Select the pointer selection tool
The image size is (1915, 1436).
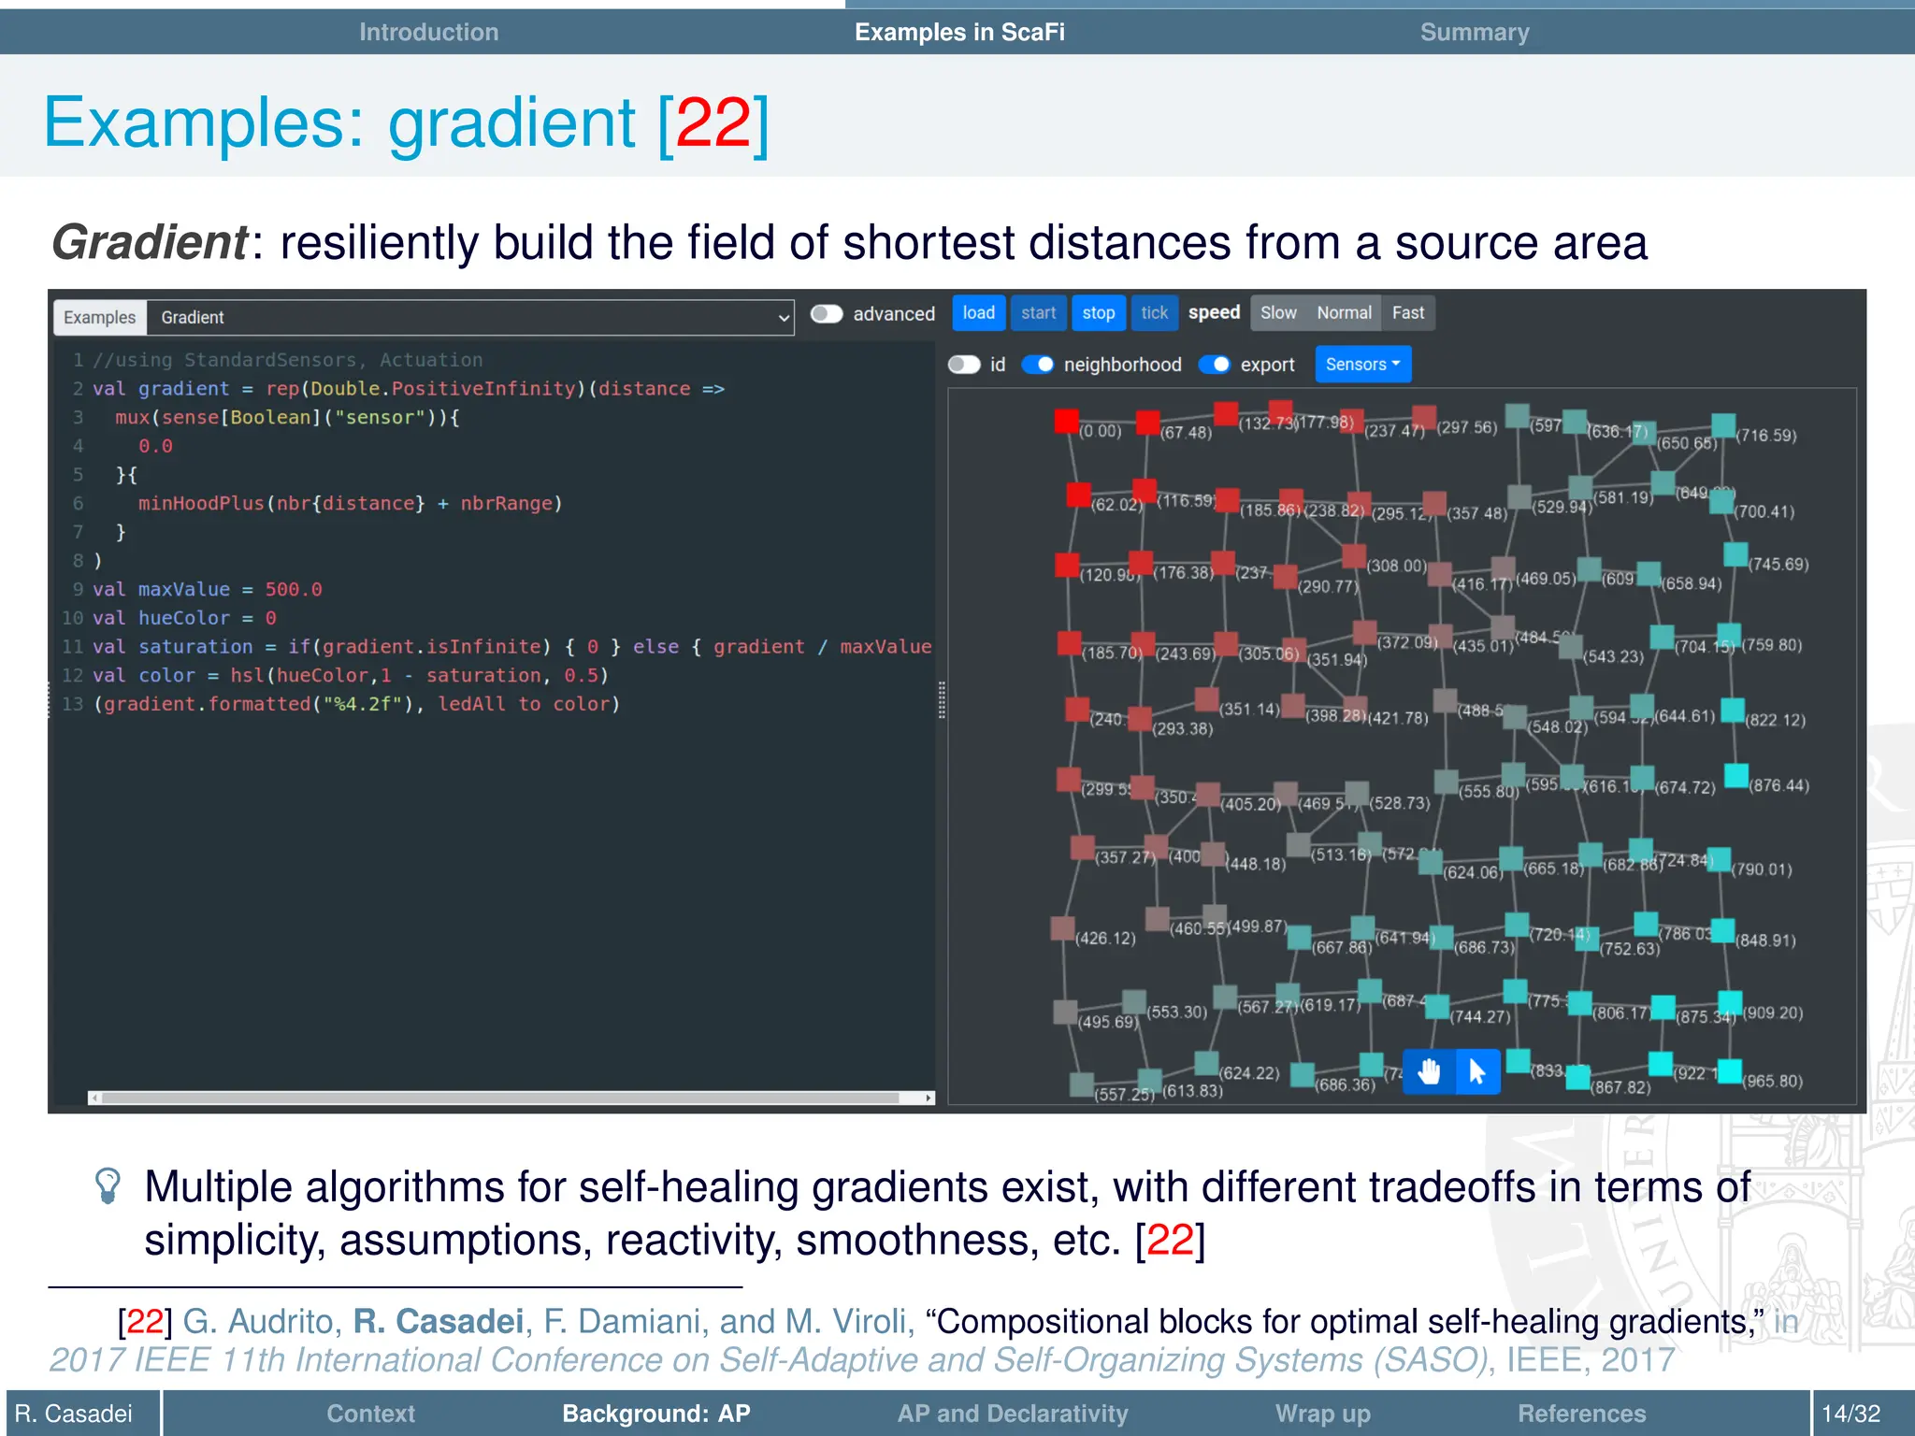pyautogui.click(x=1477, y=1070)
